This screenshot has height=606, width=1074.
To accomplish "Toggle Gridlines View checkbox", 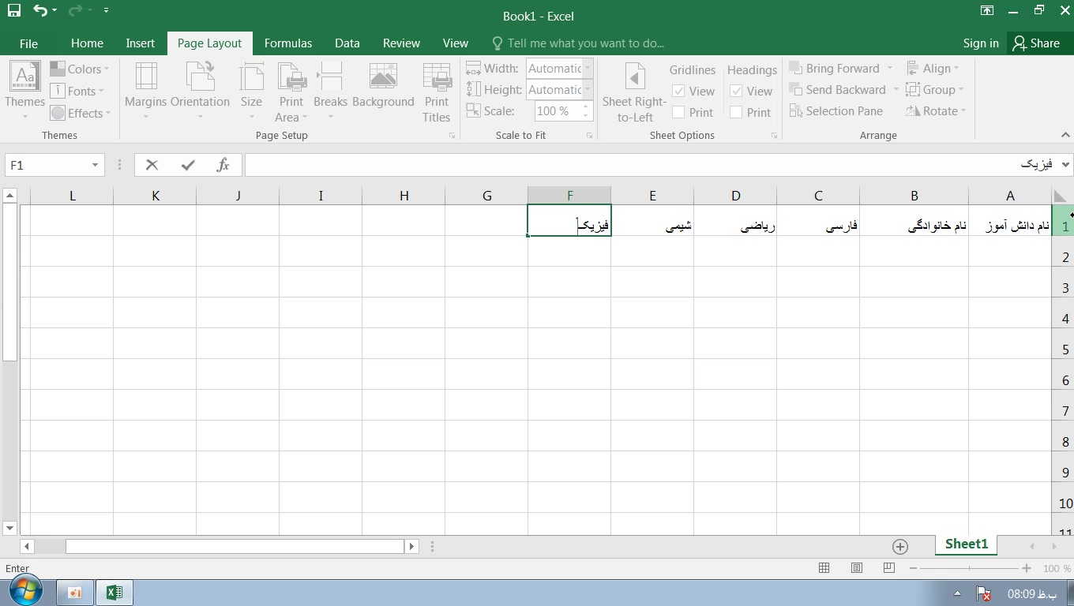I will (678, 91).
